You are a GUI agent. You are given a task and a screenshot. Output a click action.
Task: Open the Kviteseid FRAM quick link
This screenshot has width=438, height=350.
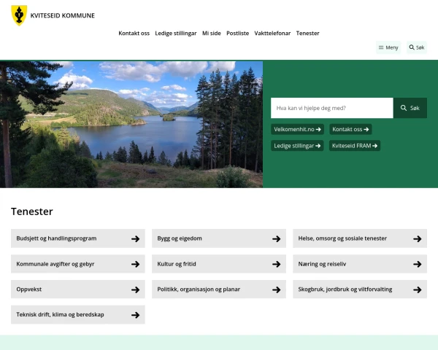point(355,146)
